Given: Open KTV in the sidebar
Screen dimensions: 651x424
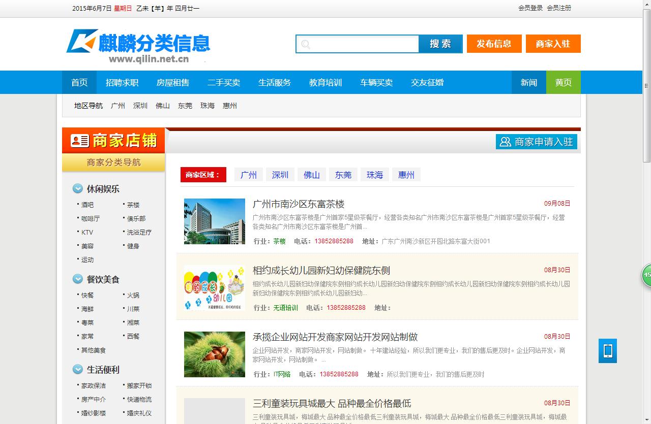Looking at the screenshot, I should (87, 233).
